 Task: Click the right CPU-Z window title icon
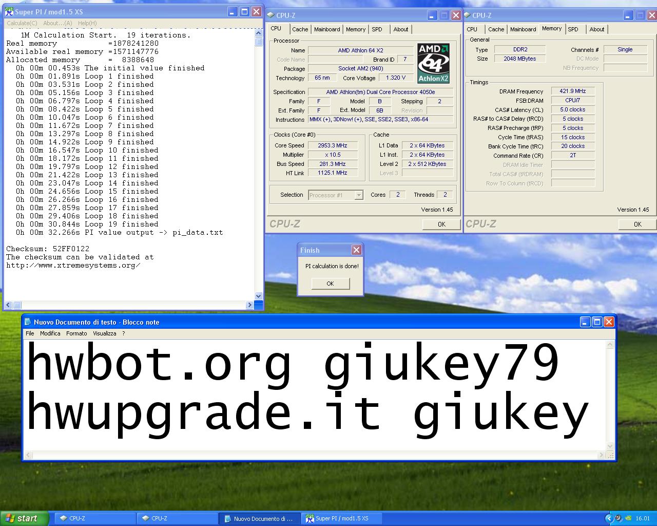coord(467,15)
